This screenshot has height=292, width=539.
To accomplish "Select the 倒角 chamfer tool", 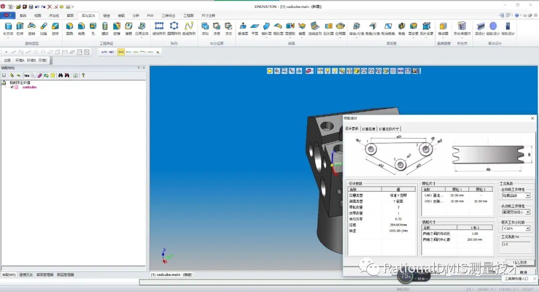I will (x=81, y=28).
